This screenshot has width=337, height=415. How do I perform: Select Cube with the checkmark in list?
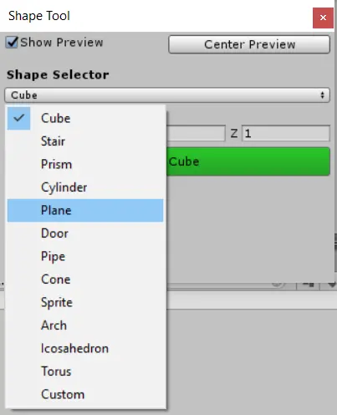[x=85, y=118]
